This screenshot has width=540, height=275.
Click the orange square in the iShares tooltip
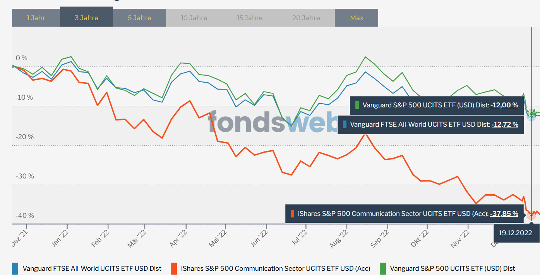[x=292, y=214]
